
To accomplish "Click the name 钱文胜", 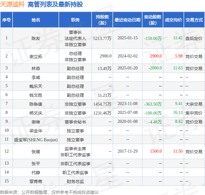I will point(36,95).
